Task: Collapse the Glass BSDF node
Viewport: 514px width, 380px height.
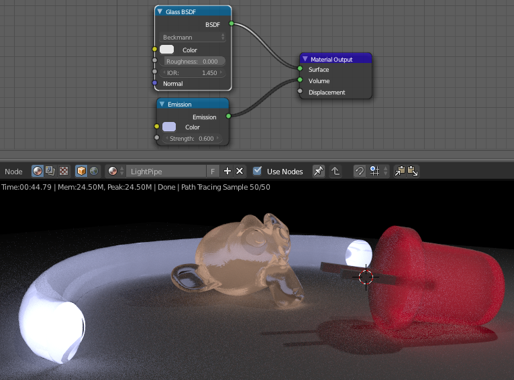Action: click(160, 11)
